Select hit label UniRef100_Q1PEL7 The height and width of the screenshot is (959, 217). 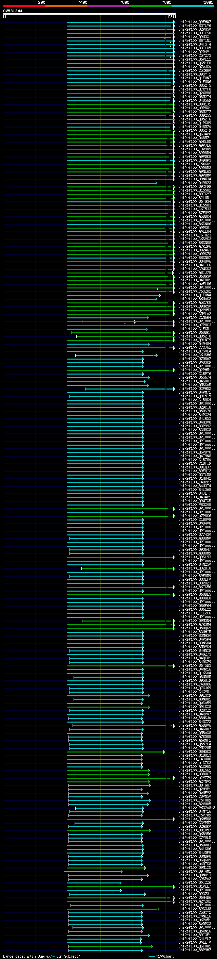pyautogui.click(x=195, y=887)
